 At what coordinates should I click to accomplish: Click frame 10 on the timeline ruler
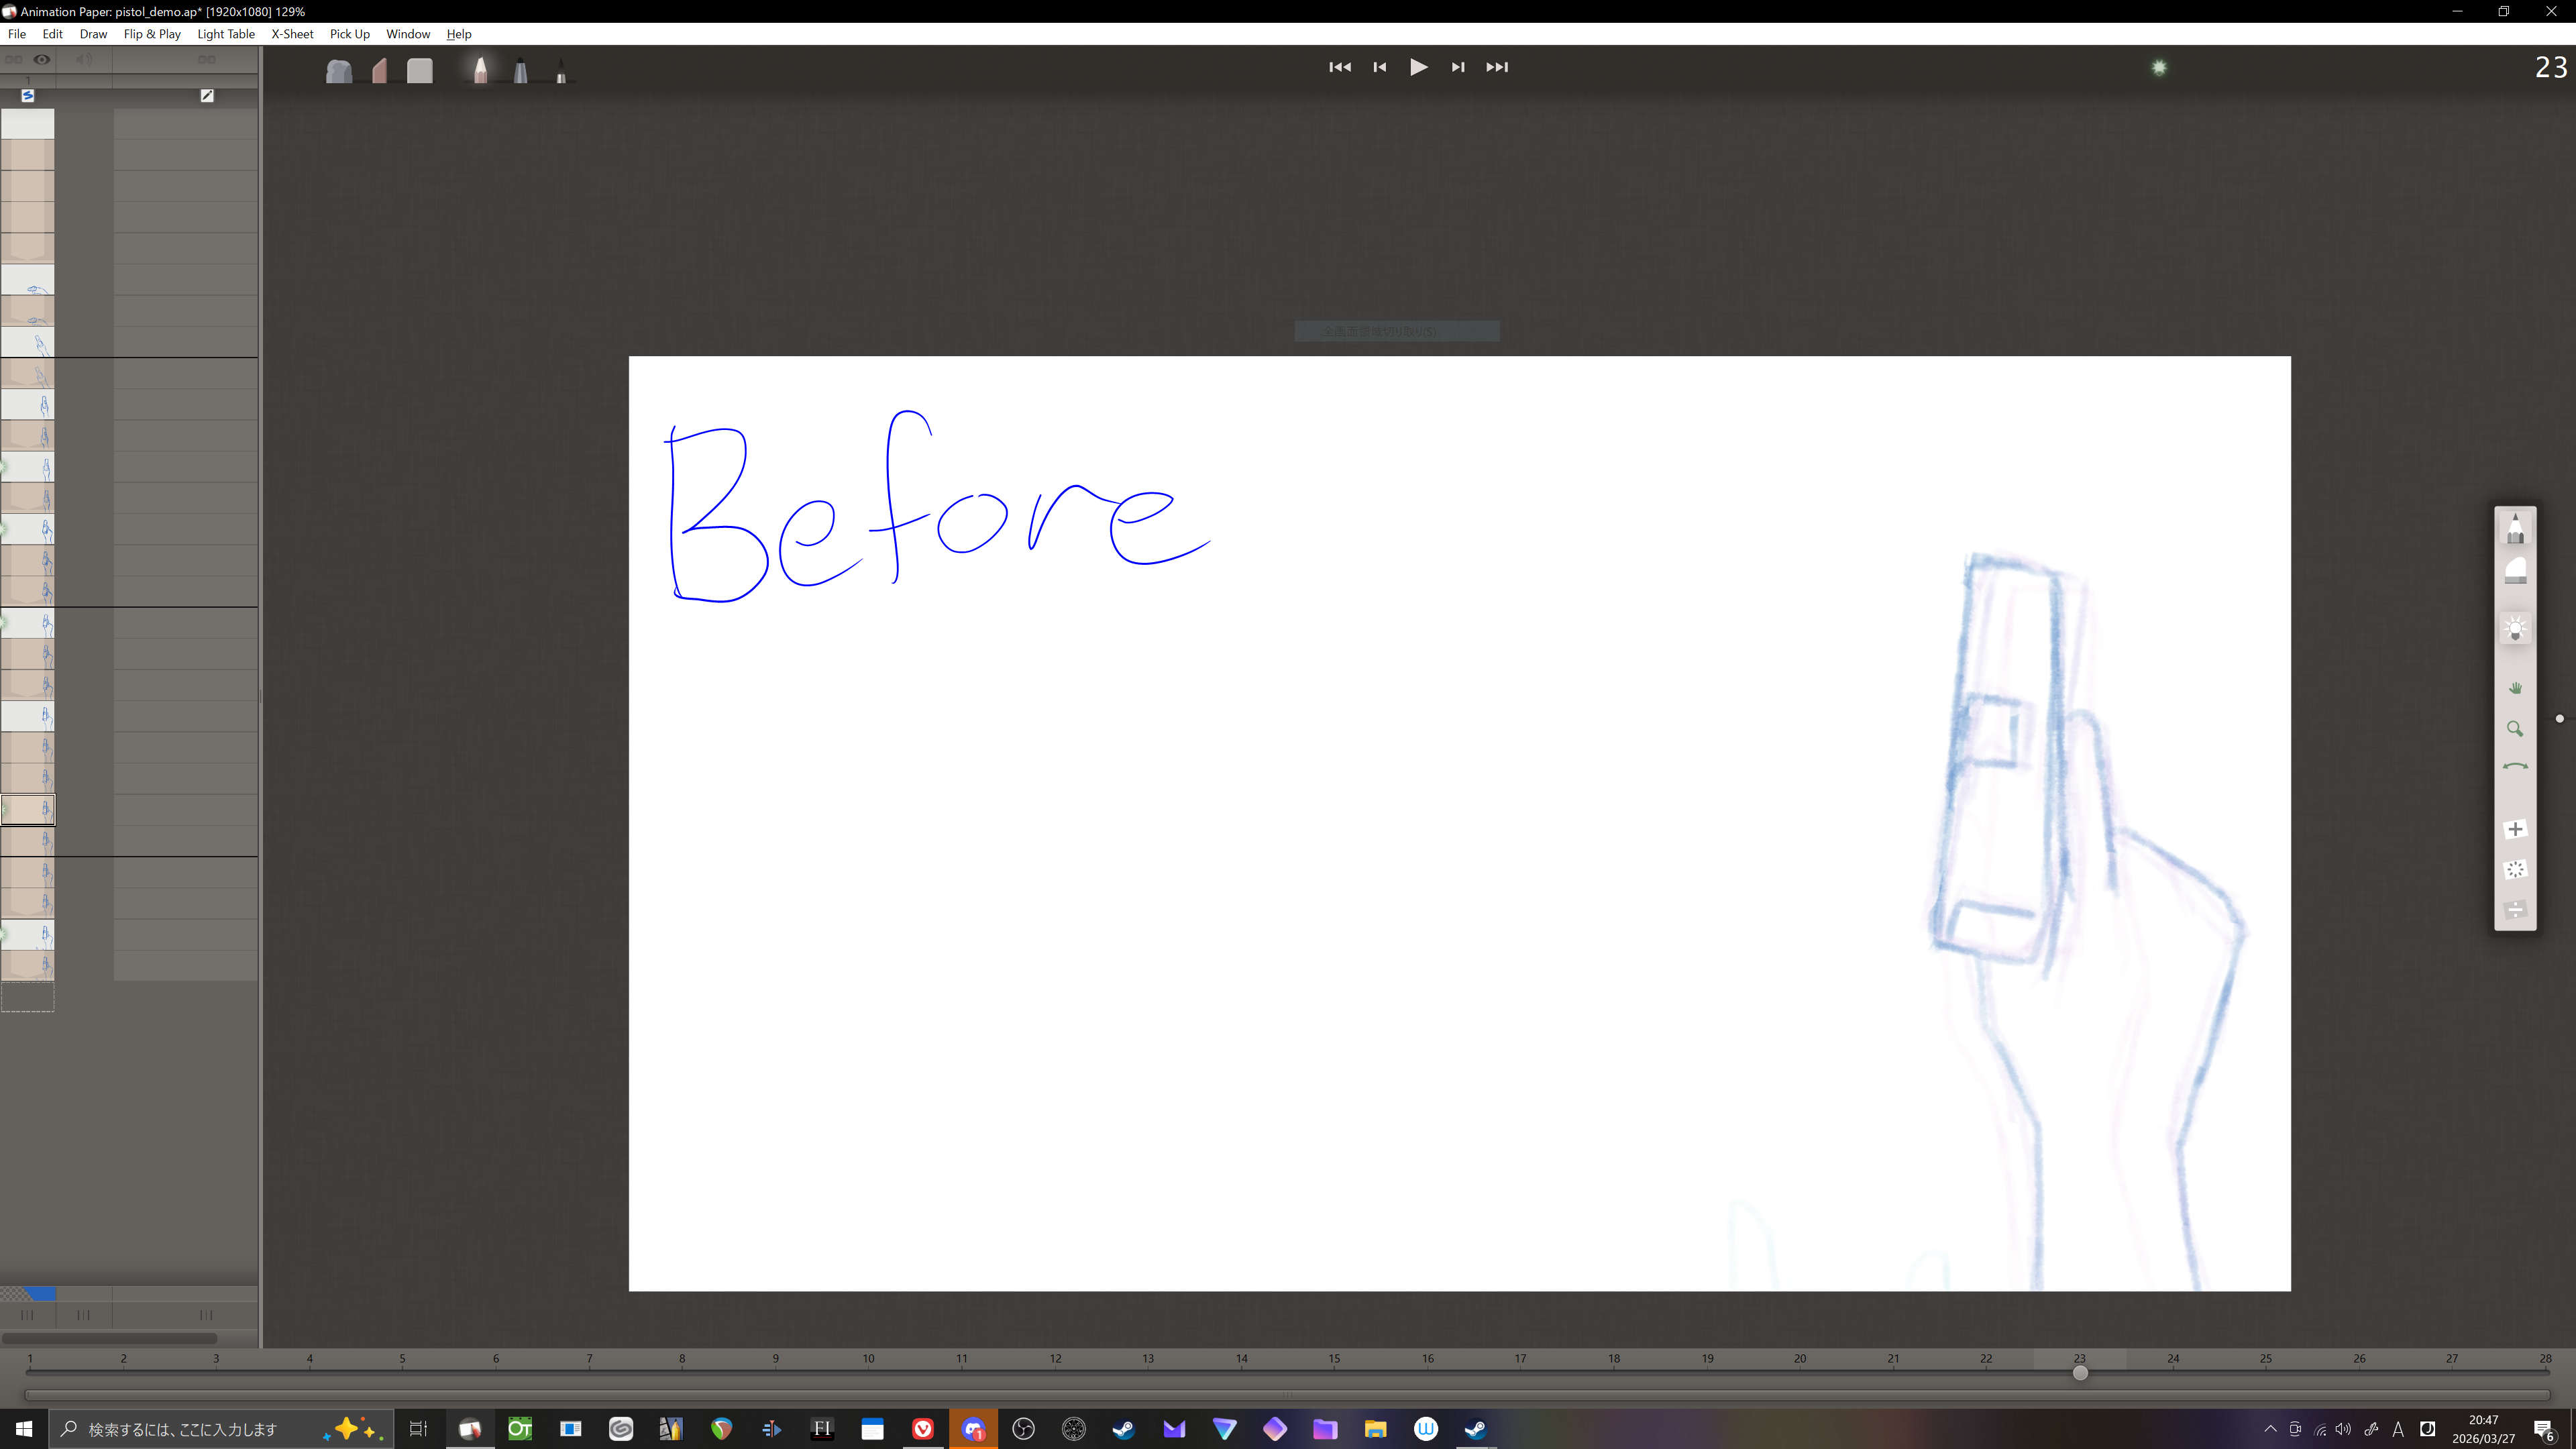(x=868, y=1359)
